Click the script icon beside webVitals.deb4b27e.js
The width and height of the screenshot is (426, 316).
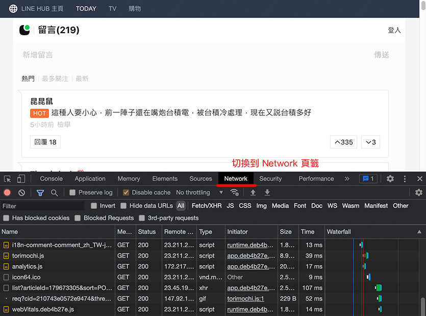click(x=6, y=309)
